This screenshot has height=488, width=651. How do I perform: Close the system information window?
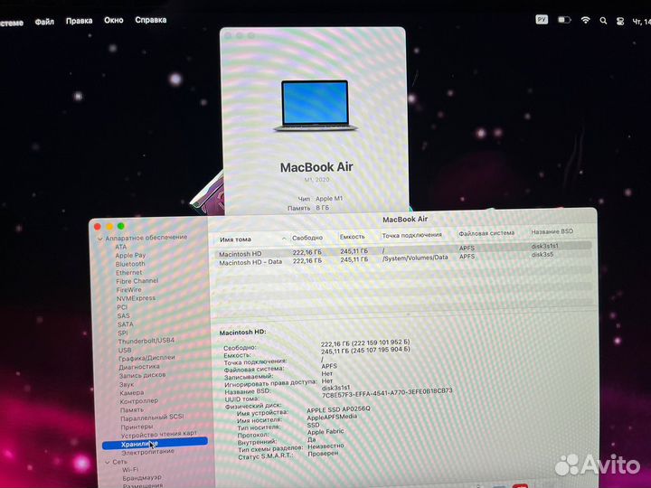pyautogui.click(x=98, y=227)
